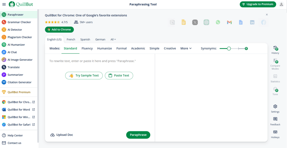Open Citation Generator tool
The height and width of the screenshot is (148, 287).
click(x=19, y=82)
